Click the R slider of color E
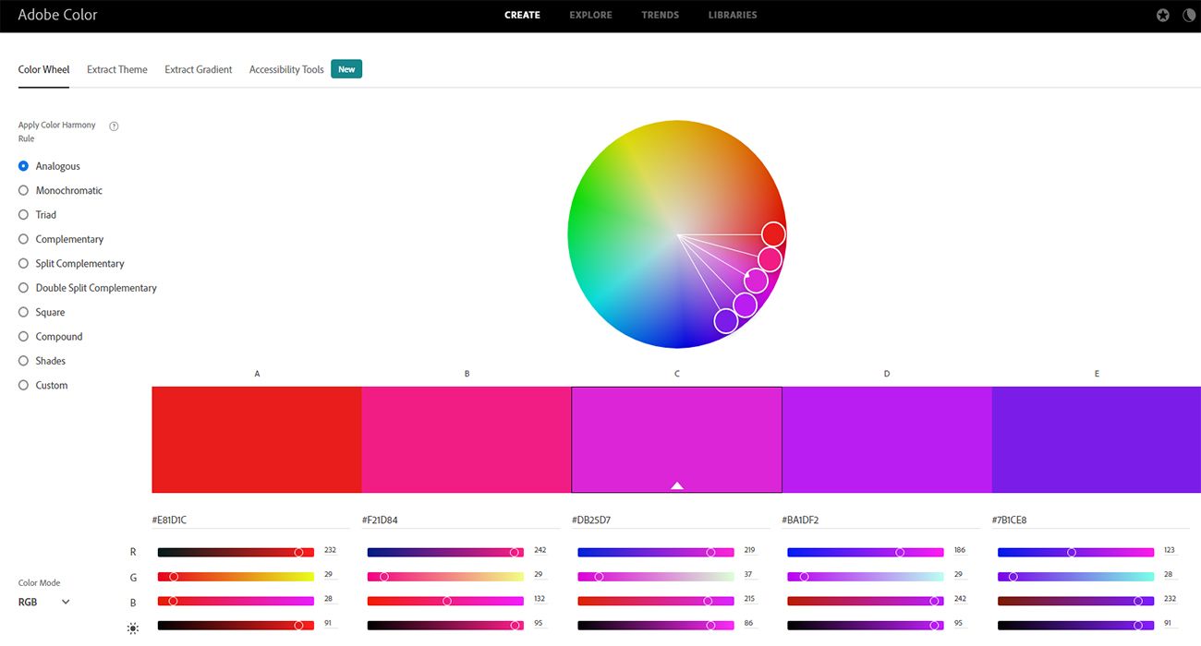Image resolution: width=1201 pixels, height=646 pixels. click(1075, 552)
